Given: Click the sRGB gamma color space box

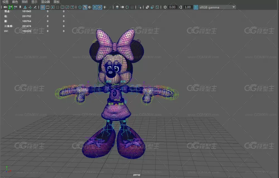Looking at the screenshot, I should 215,7.
